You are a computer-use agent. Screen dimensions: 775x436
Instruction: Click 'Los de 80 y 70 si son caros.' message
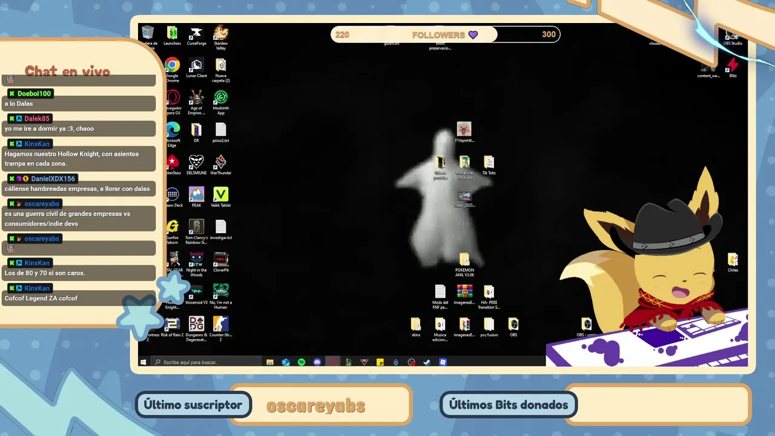[45, 273]
